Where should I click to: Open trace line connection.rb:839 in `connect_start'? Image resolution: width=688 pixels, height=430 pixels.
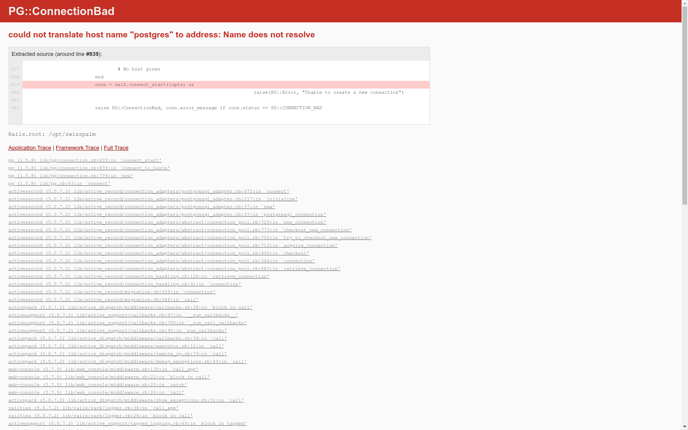point(85,160)
